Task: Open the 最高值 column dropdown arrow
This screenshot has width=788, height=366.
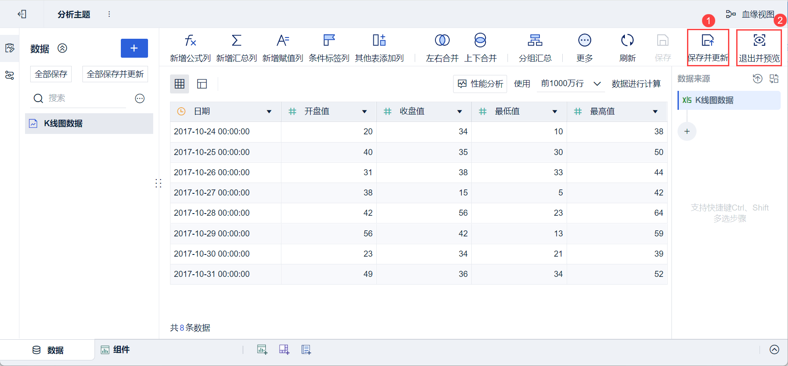Action: point(655,112)
